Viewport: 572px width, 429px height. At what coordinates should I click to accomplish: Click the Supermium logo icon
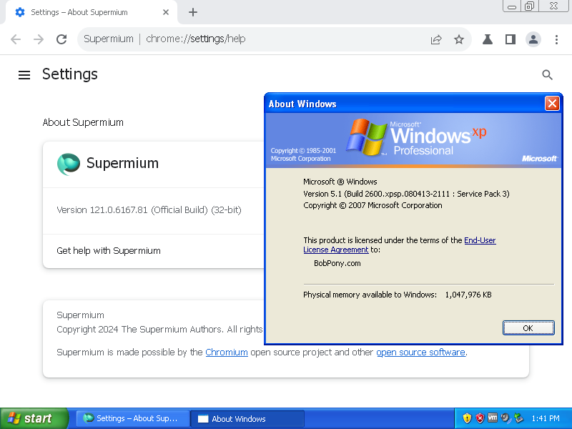point(69,164)
